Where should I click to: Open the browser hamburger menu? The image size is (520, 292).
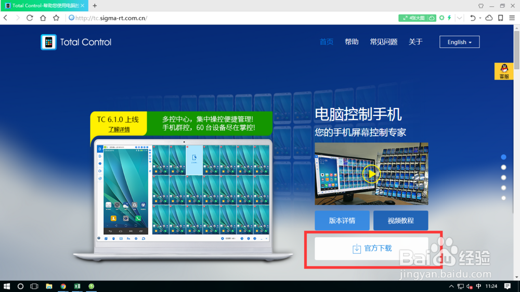512,18
